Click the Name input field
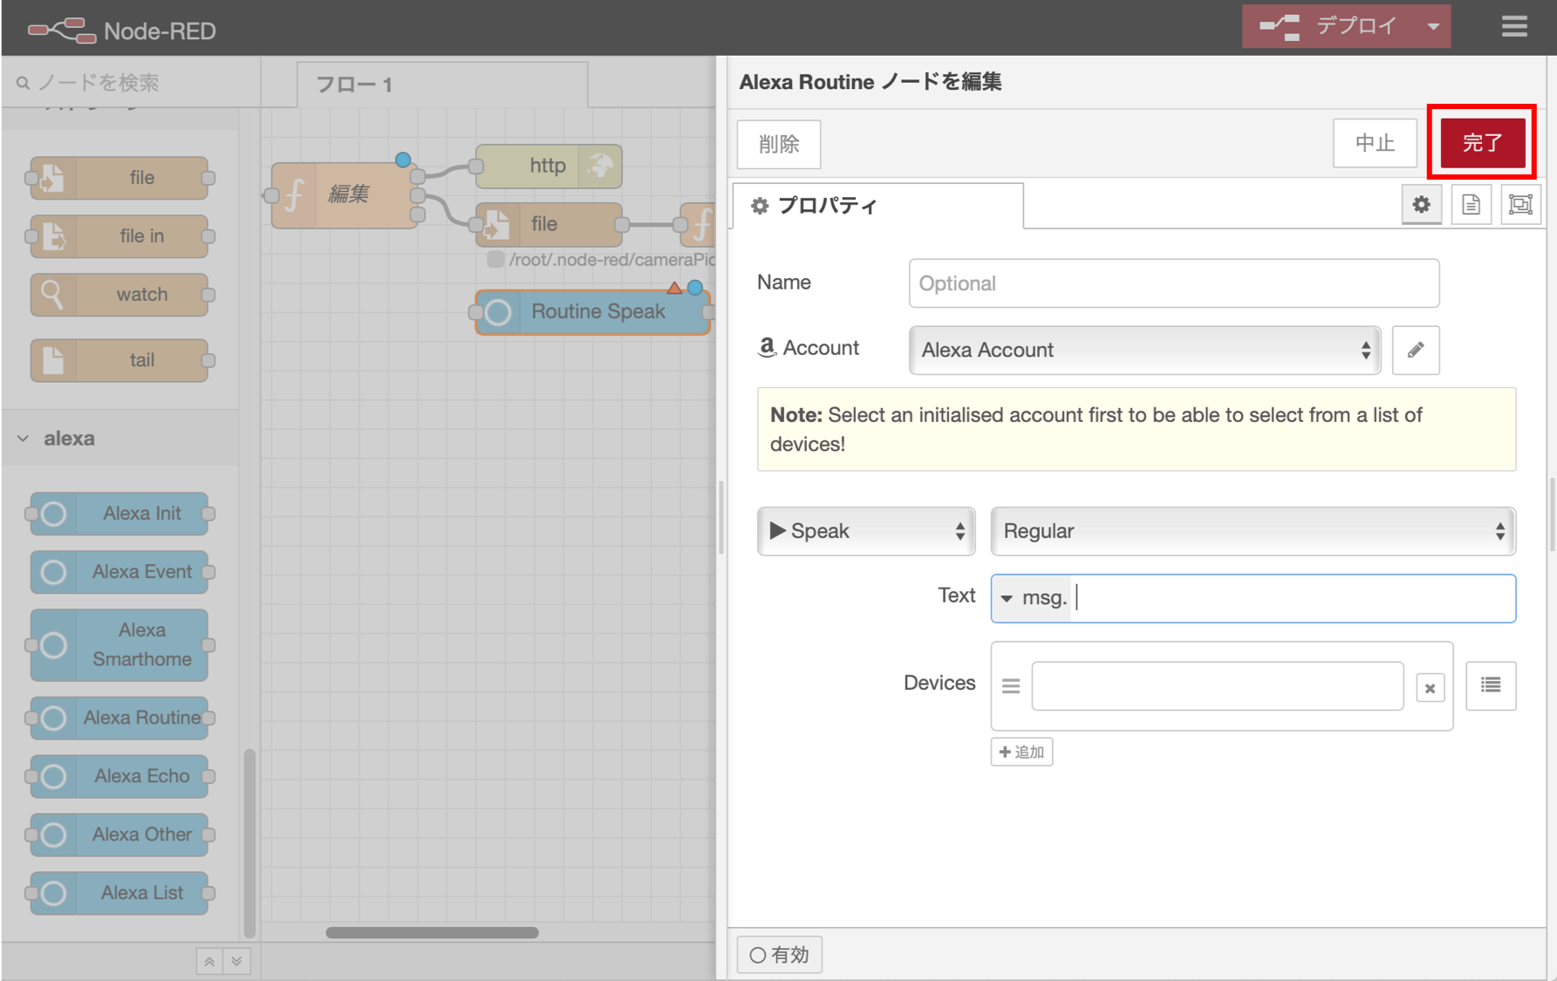This screenshot has width=1557, height=981. point(1173,283)
